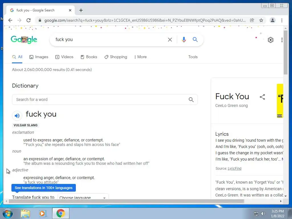Open the LyricFind source link
Screen dimensions: 292x219
234,169
